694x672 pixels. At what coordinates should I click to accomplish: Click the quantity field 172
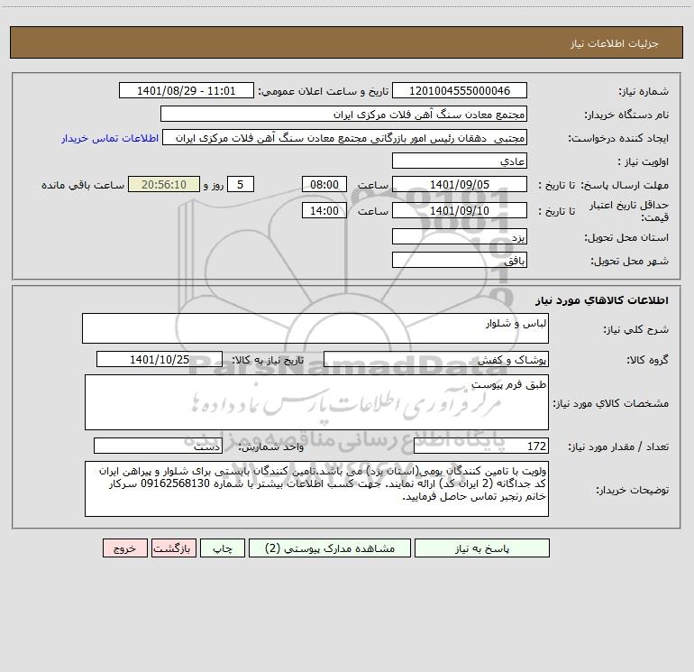tap(481, 446)
